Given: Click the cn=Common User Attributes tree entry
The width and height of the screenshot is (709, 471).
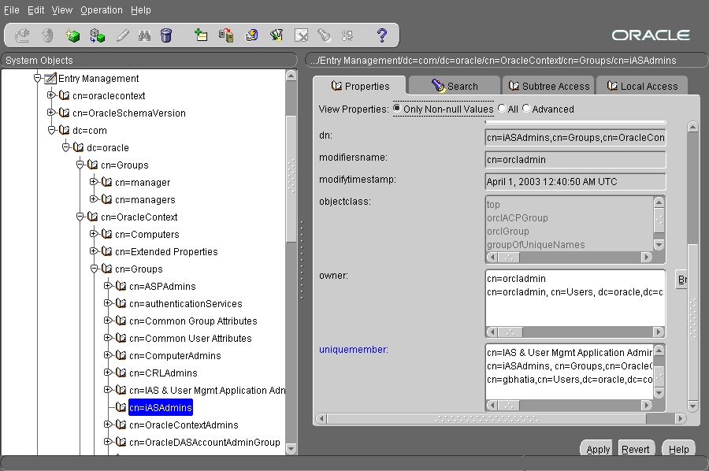Looking at the screenshot, I should (191, 338).
